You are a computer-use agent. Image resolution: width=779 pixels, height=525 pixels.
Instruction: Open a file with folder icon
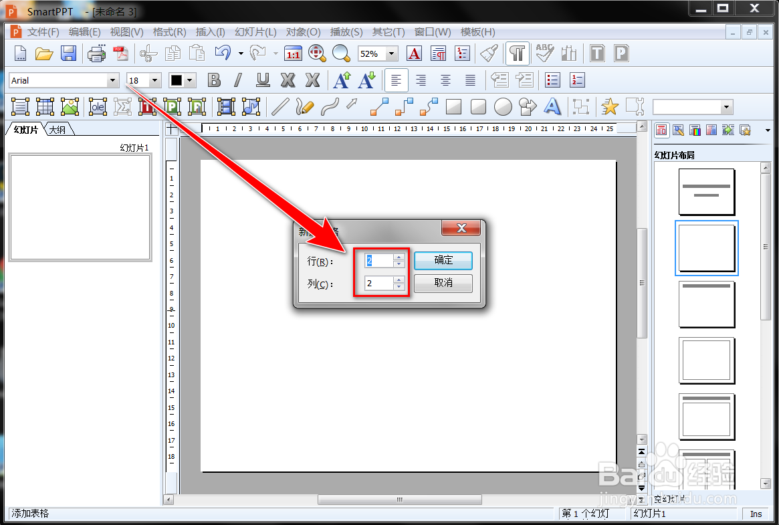[44, 54]
